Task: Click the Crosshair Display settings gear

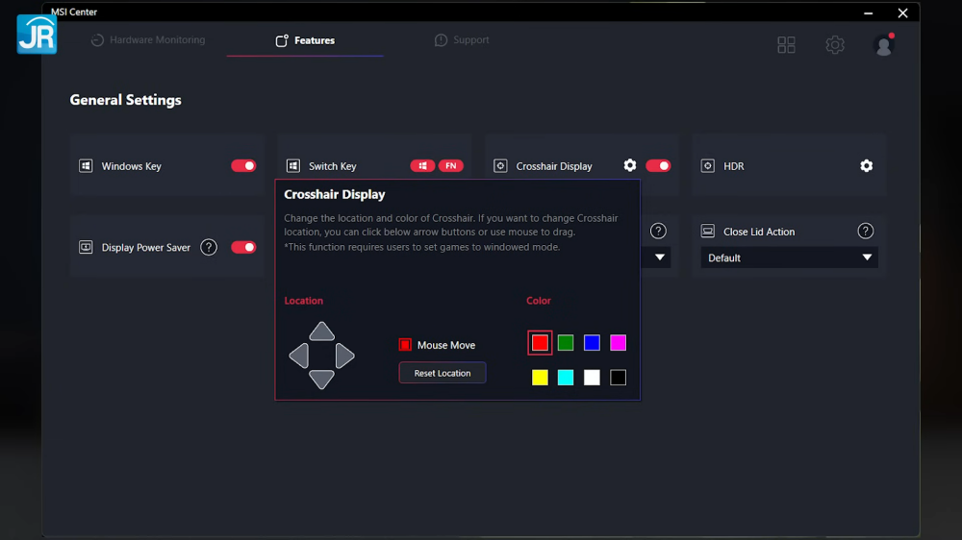Action: 630,165
